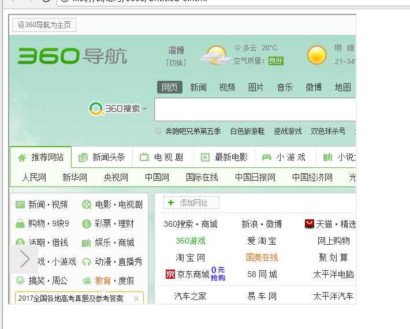Screen dimensions: 410x329
Task: Select the 地图 search tab
Action: (x=343, y=87)
